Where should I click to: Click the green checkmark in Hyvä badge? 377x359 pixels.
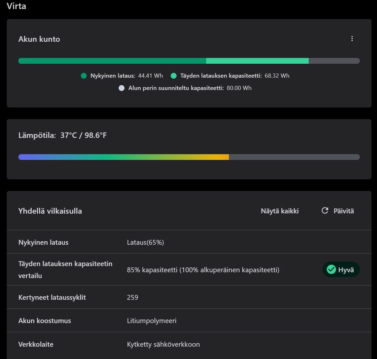coord(331,270)
